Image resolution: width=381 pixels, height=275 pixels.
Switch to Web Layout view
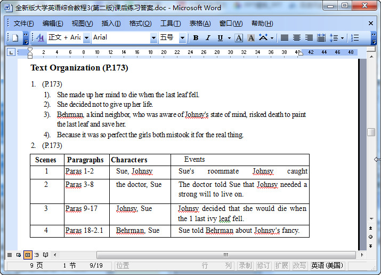click(x=19, y=255)
